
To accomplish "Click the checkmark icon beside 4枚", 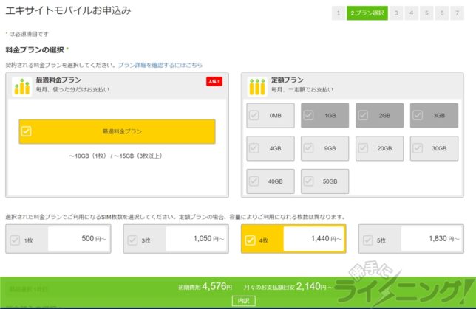I will [250, 240].
